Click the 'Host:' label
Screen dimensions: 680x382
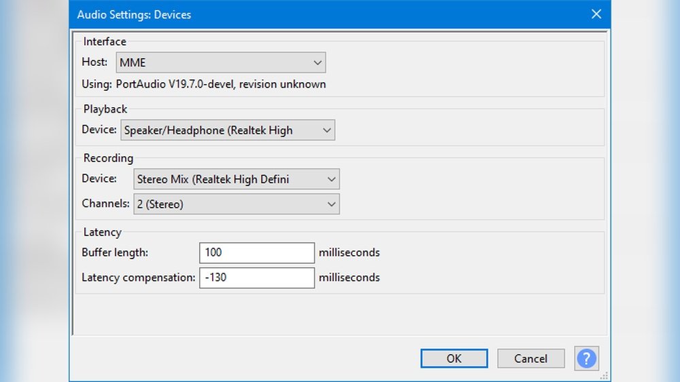point(95,62)
